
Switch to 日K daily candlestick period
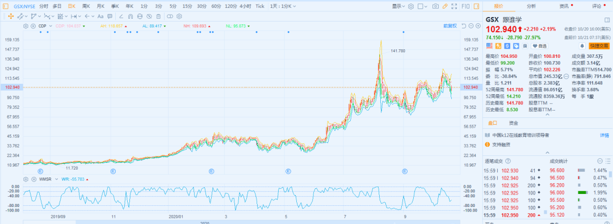click(72, 6)
